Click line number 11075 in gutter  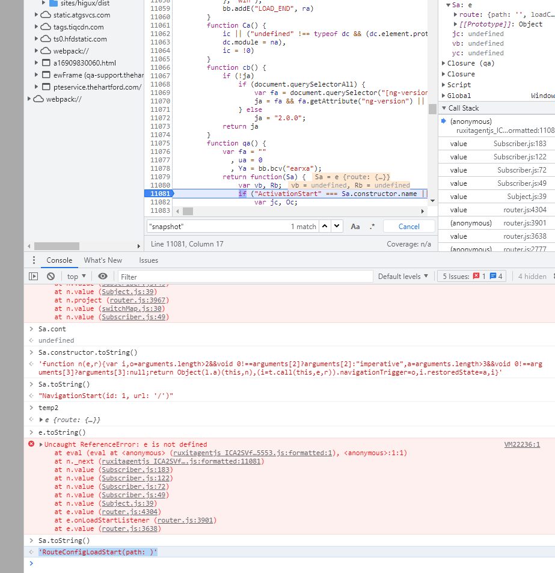(x=160, y=143)
